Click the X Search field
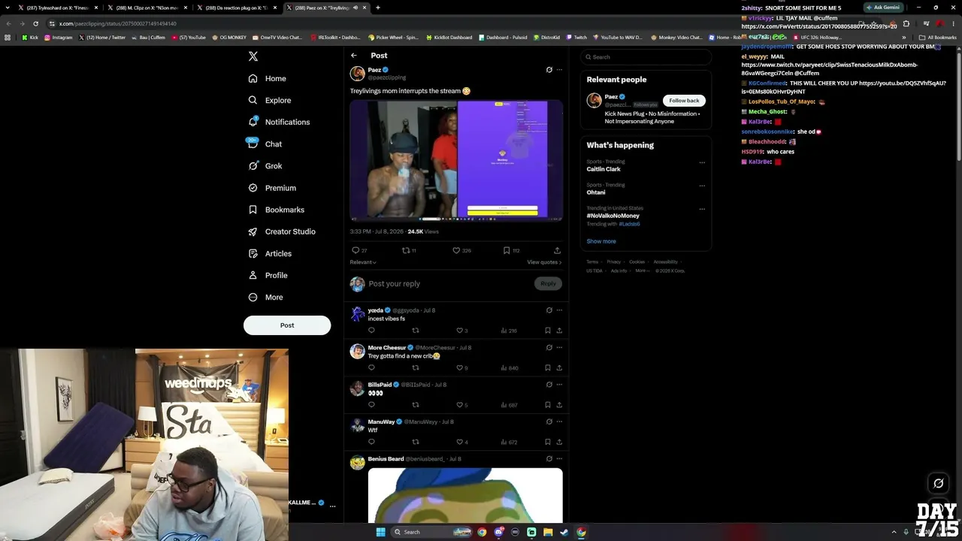This screenshot has height=541, width=962. pos(646,57)
